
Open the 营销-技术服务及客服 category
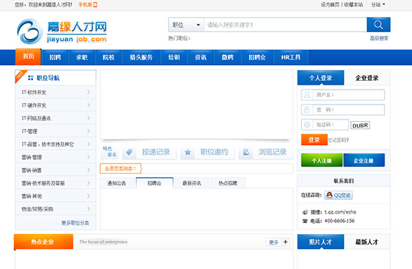(56, 183)
